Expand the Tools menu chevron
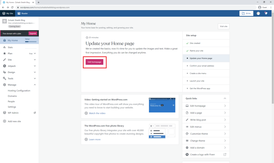Screen dimensions: 274x163 (x=35, y=78)
